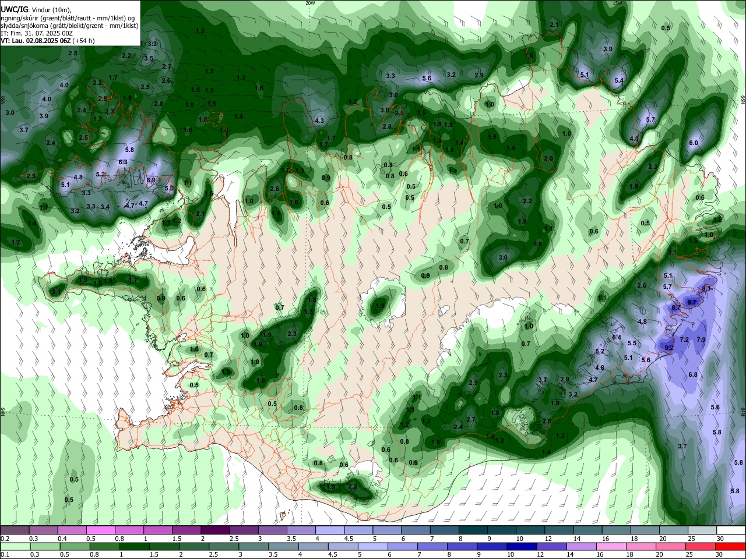Click the 9.7 precipitation value on the map
The height and width of the screenshot is (559, 746).
(x=692, y=302)
